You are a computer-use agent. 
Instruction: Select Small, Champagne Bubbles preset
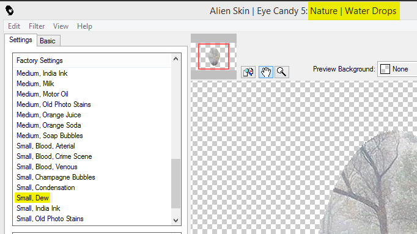tap(56, 177)
